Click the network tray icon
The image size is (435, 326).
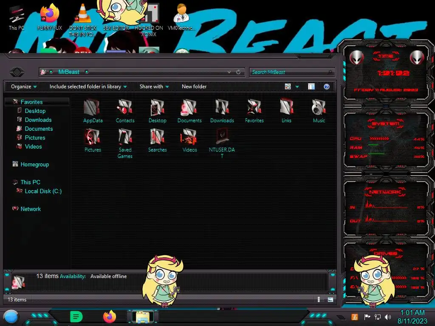pyautogui.click(x=377, y=317)
